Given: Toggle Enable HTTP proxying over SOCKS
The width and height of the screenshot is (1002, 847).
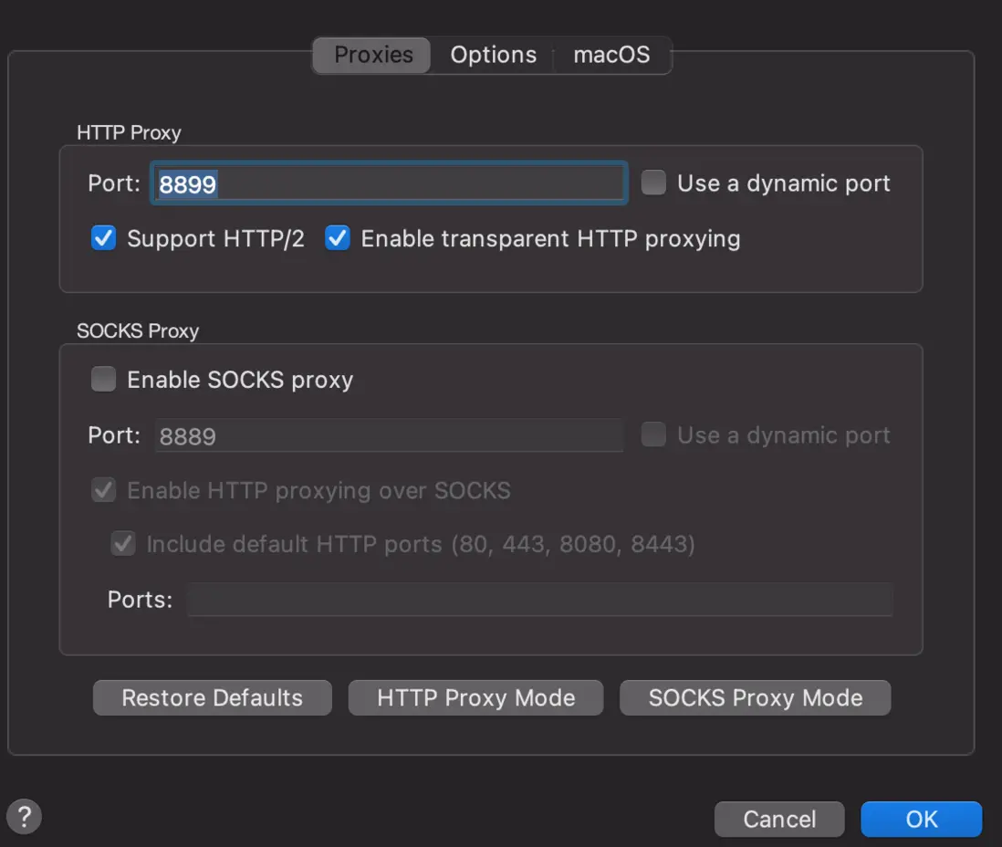Looking at the screenshot, I should (x=104, y=491).
